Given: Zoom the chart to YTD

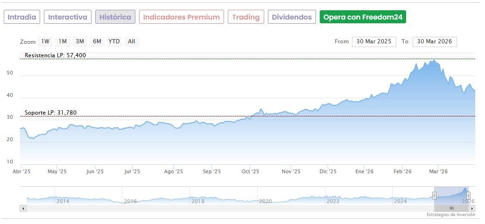Looking at the screenshot, I should [x=114, y=41].
